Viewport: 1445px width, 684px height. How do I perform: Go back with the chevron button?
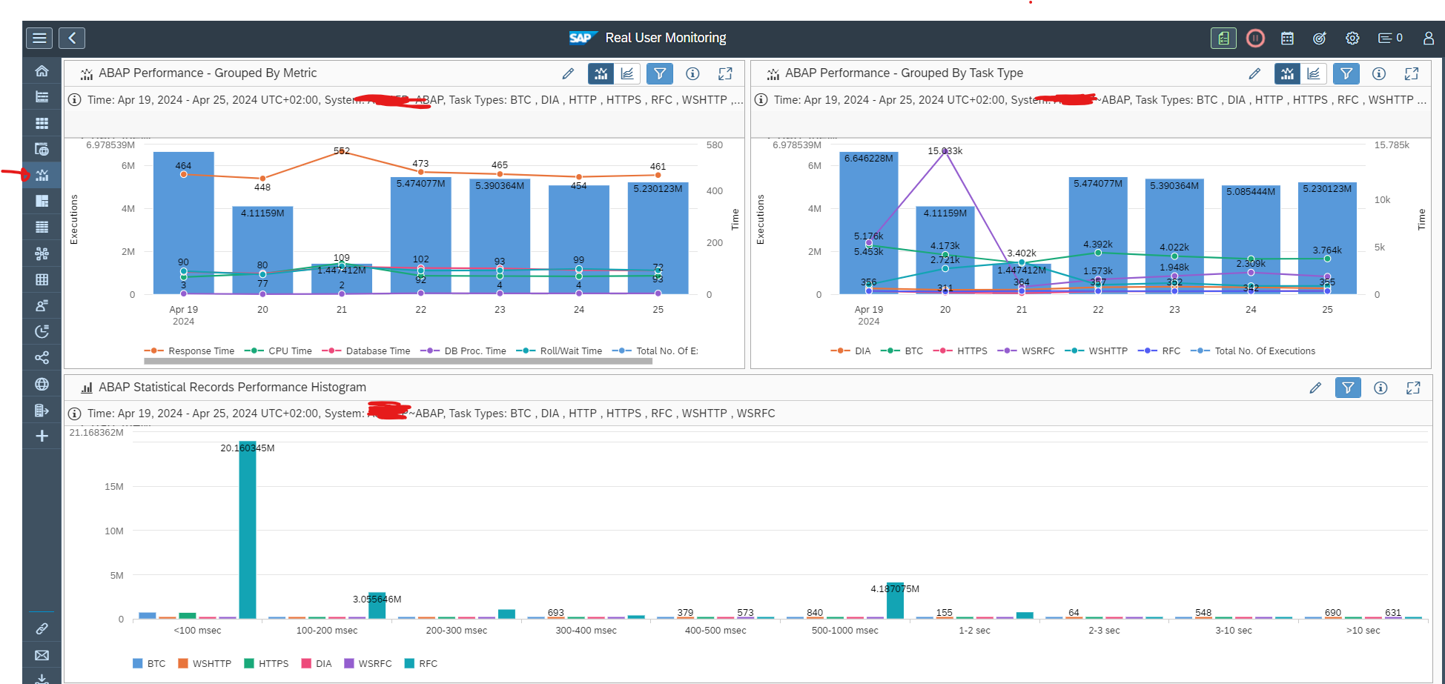pos(72,38)
